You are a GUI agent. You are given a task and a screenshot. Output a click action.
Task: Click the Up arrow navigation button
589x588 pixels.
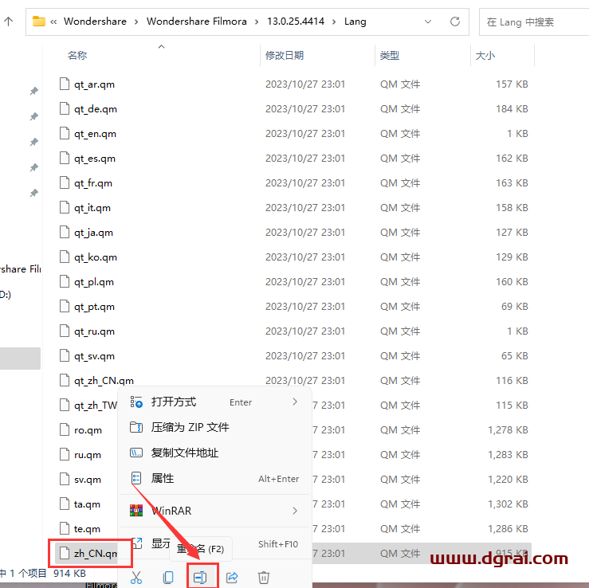tap(8, 22)
